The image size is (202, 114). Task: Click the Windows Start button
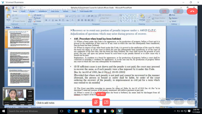tap(3, 111)
